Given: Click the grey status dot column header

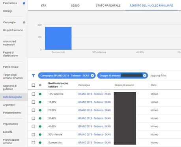Looking at the screenshot, I should [x=40, y=85].
